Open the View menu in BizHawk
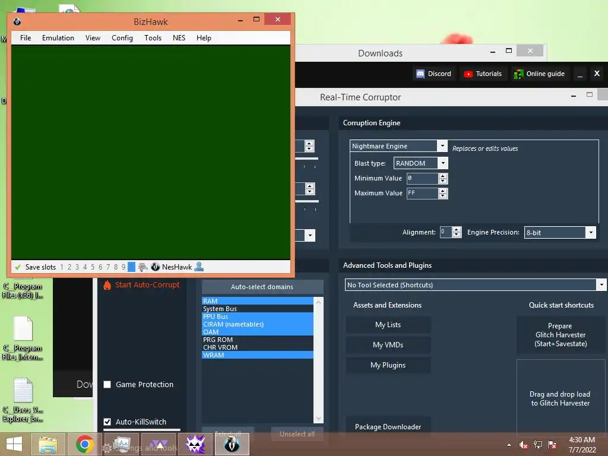Image resolution: width=608 pixels, height=456 pixels. tap(93, 37)
